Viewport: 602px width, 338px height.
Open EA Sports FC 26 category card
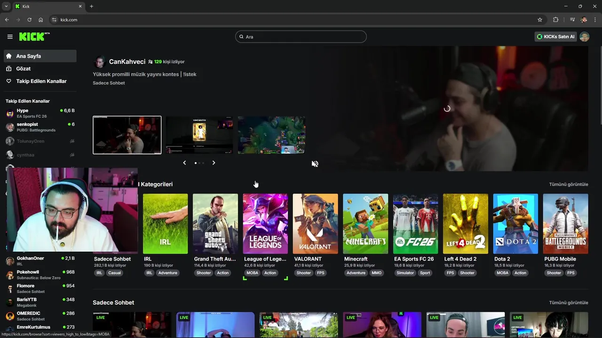pyautogui.click(x=415, y=224)
